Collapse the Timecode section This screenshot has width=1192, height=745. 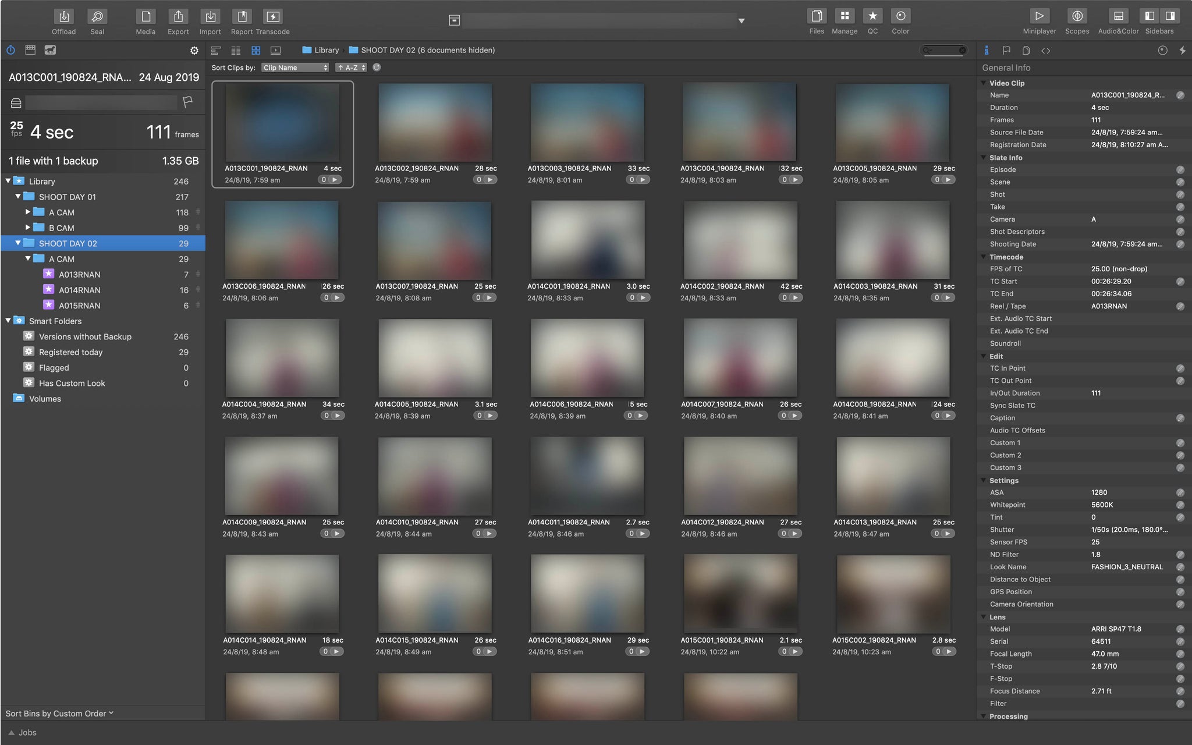click(x=984, y=257)
